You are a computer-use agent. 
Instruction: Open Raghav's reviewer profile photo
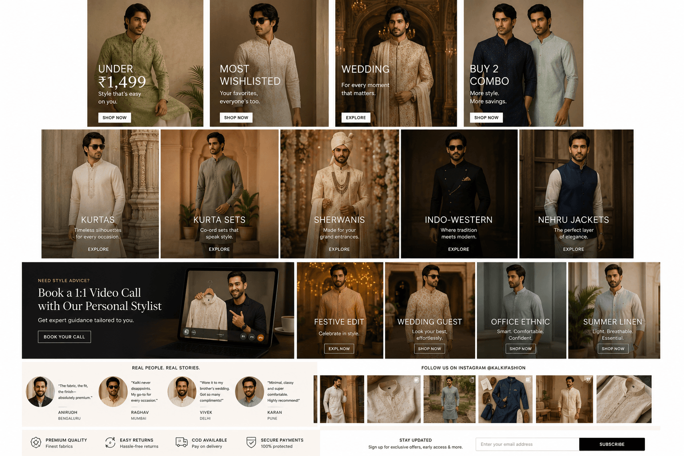113,392
